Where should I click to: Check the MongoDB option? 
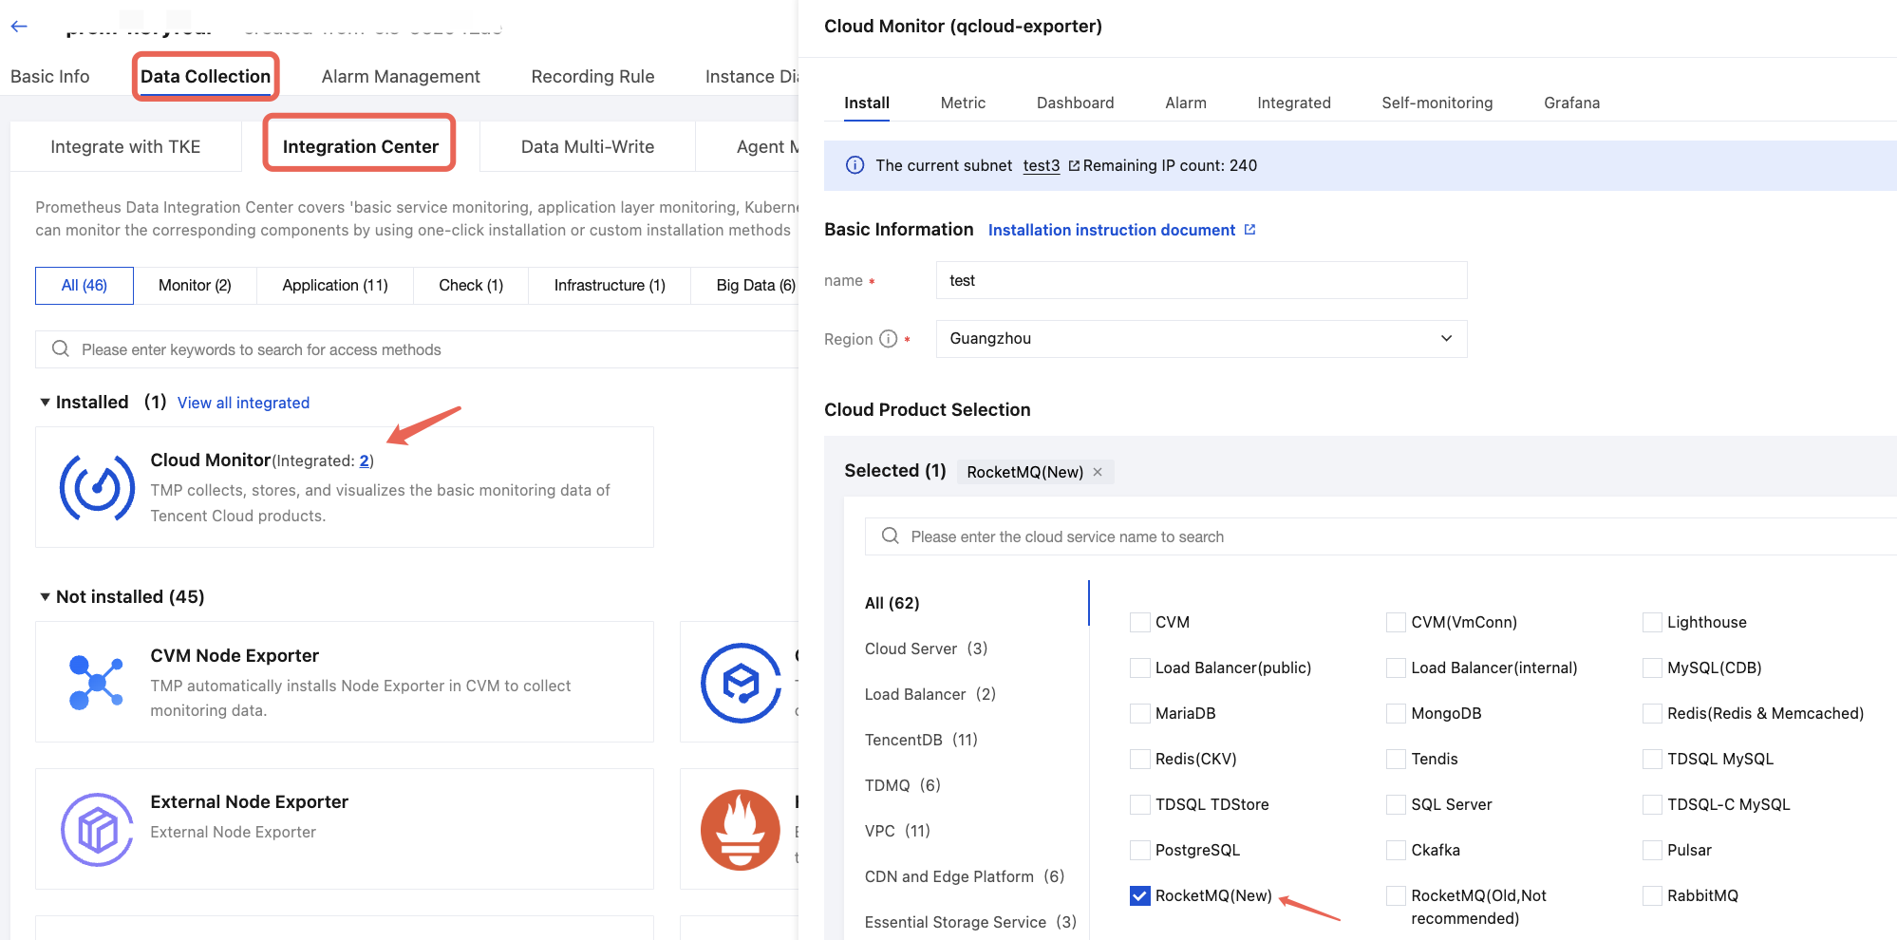click(x=1396, y=713)
